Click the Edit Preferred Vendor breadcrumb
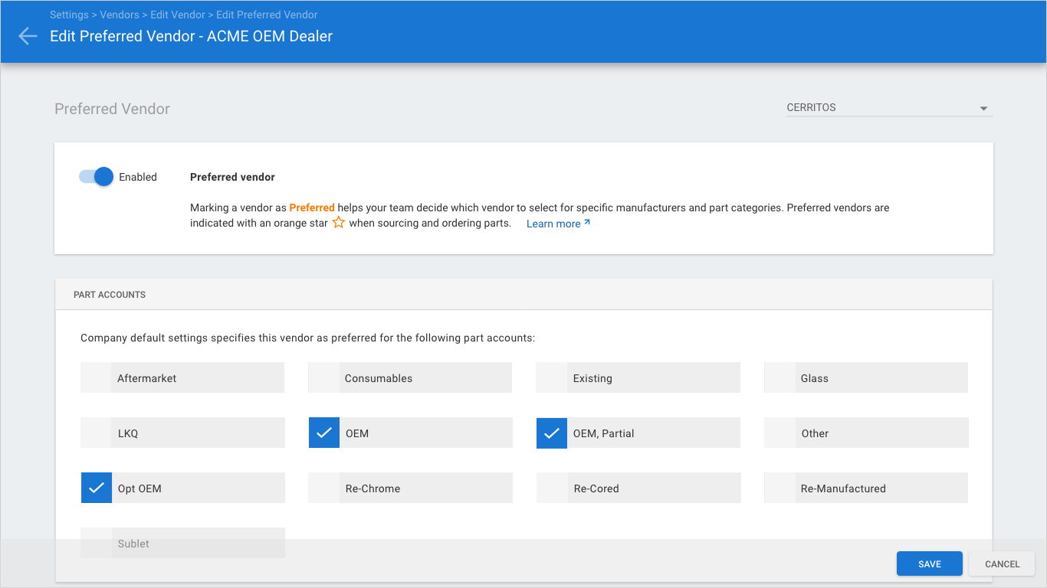Viewport: 1047px width, 588px height. tap(267, 15)
